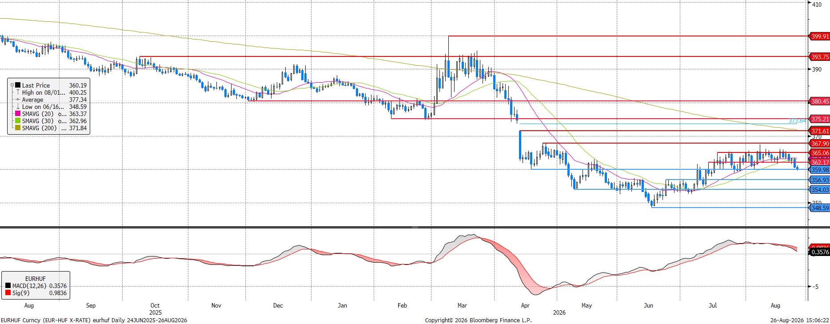The image size is (830, 324).
Task: Click the Average line marker icon
Action: [x=18, y=100]
